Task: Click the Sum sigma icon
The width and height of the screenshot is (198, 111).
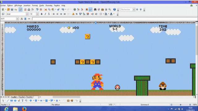Action: (x=25, y=19)
